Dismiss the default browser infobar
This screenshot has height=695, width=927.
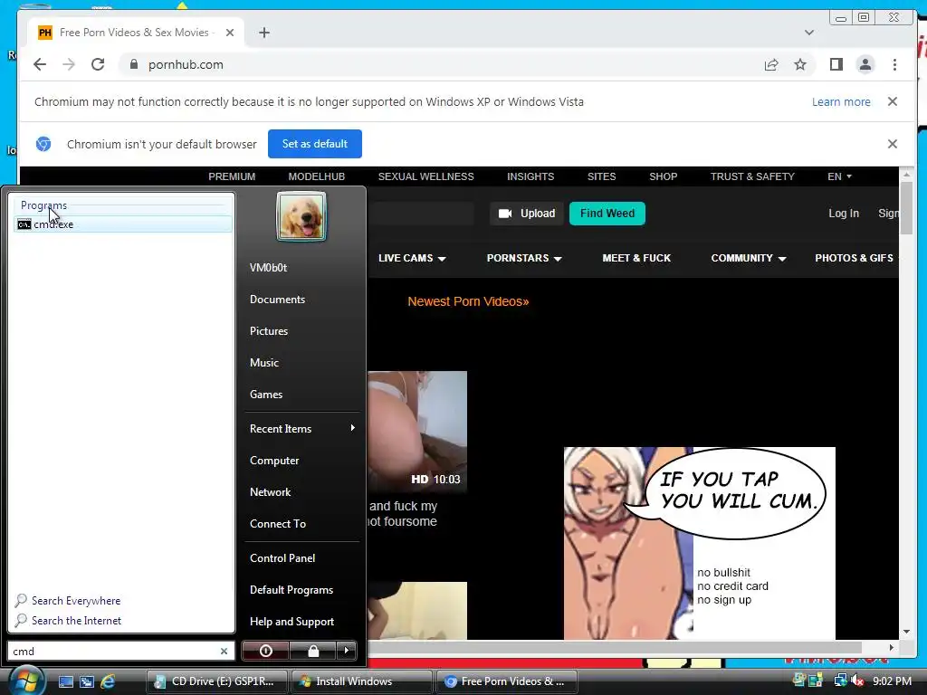(893, 144)
